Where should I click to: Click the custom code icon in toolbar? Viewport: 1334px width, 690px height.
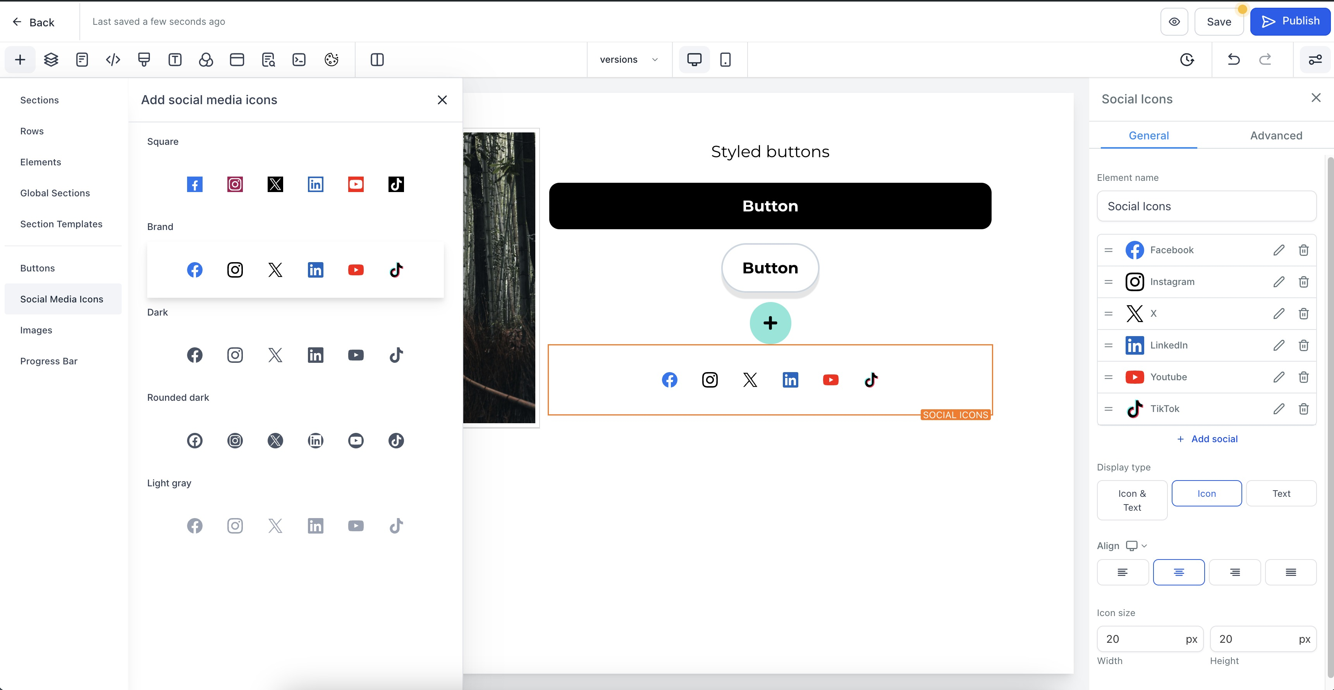pyautogui.click(x=113, y=60)
